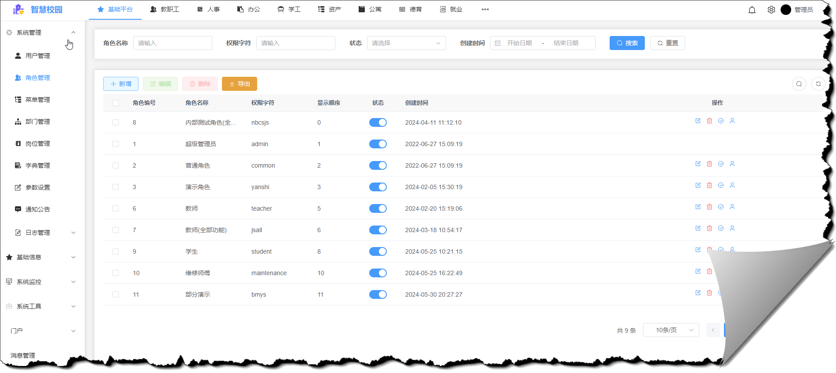Click the round search toggle icon
The height and width of the screenshot is (373, 836).
point(799,84)
